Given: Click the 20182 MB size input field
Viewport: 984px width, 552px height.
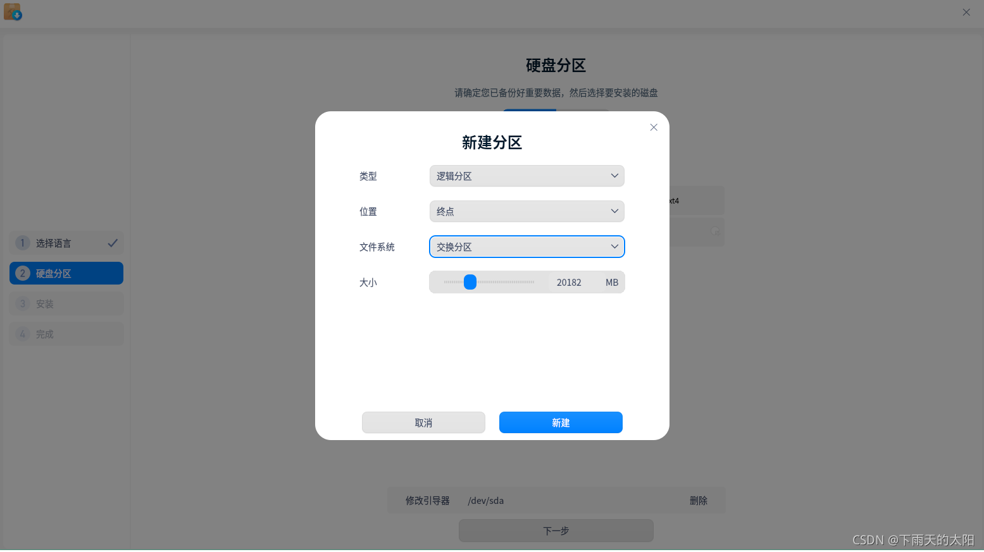Looking at the screenshot, I should [568, 282].
